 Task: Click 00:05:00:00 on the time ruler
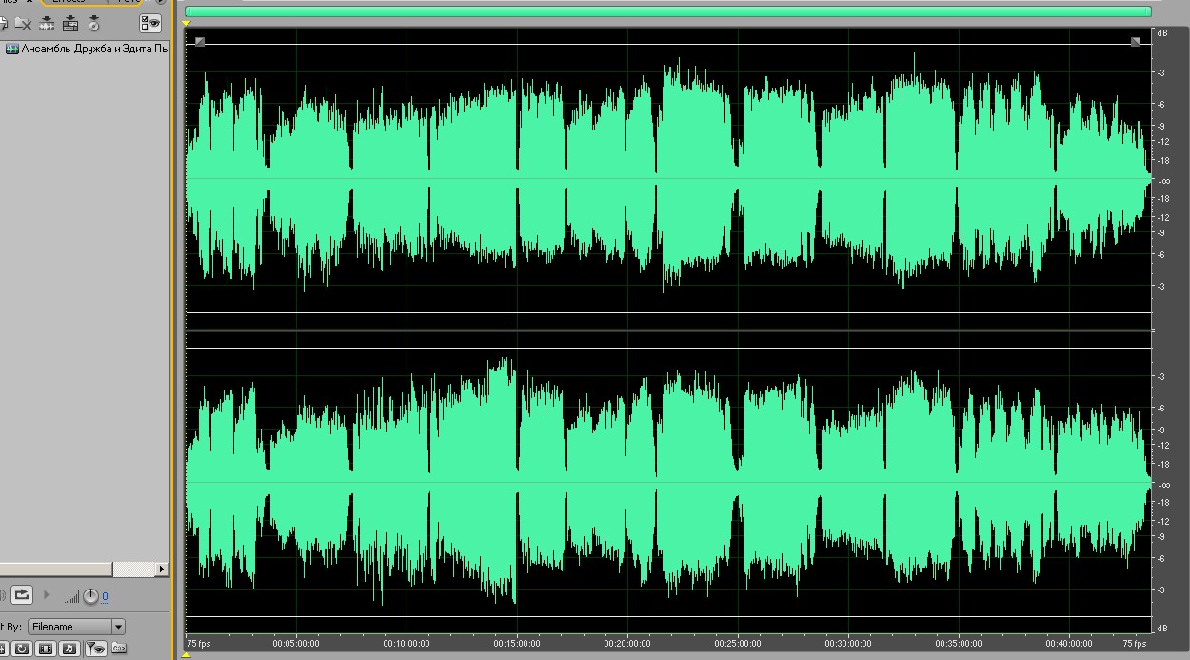(296, 644)
